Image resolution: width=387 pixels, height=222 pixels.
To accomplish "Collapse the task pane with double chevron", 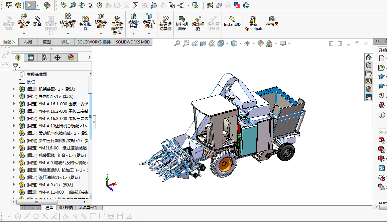I will [377, 41].
